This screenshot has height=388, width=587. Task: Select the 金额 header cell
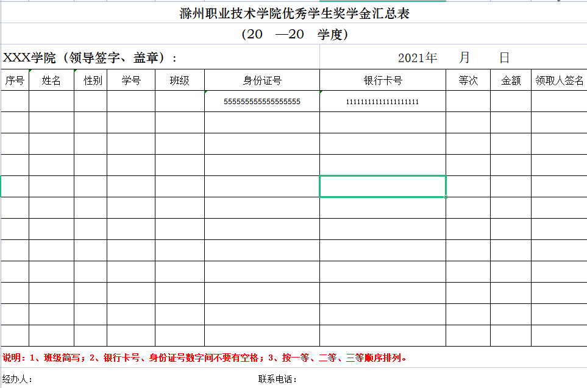(x=511, y=80)
